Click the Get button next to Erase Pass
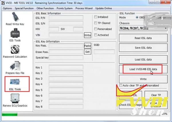 tap(87, 52)
